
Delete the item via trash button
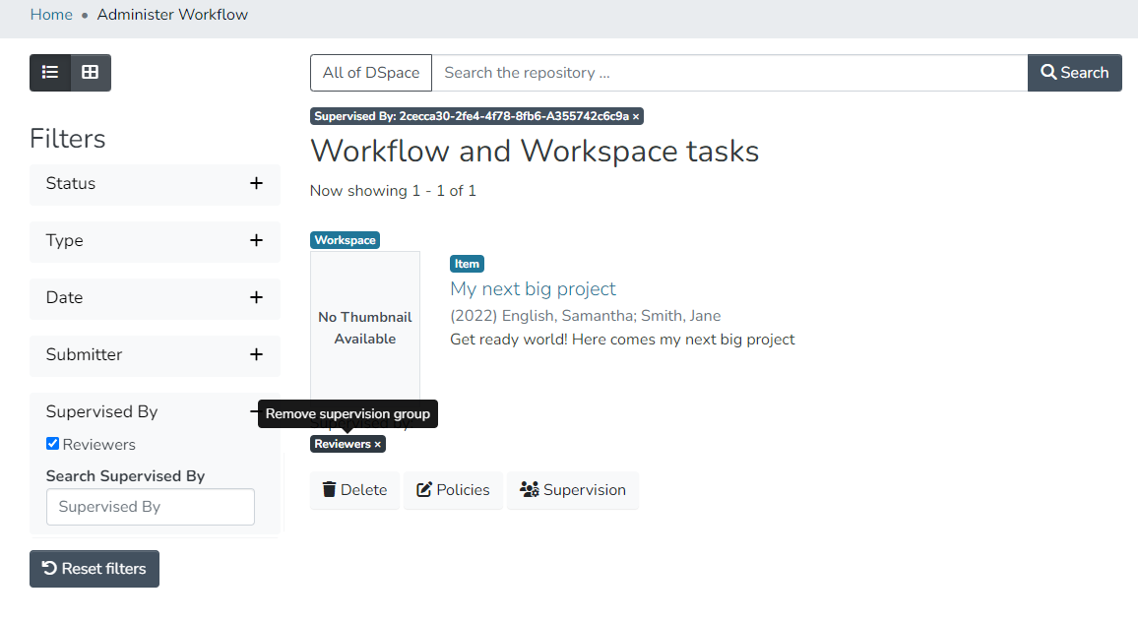click(354, 490)
